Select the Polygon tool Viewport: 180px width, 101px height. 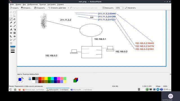click(x=11, y=36)
